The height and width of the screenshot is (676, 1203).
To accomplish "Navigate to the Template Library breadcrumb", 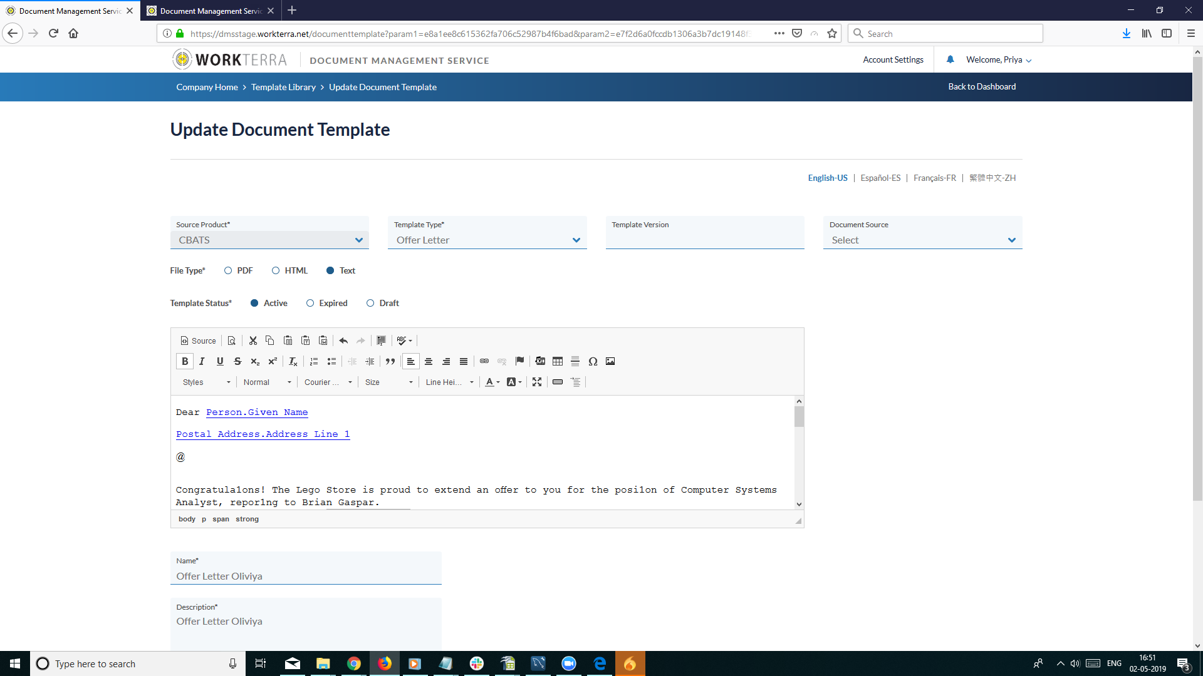I will point(283,87).
